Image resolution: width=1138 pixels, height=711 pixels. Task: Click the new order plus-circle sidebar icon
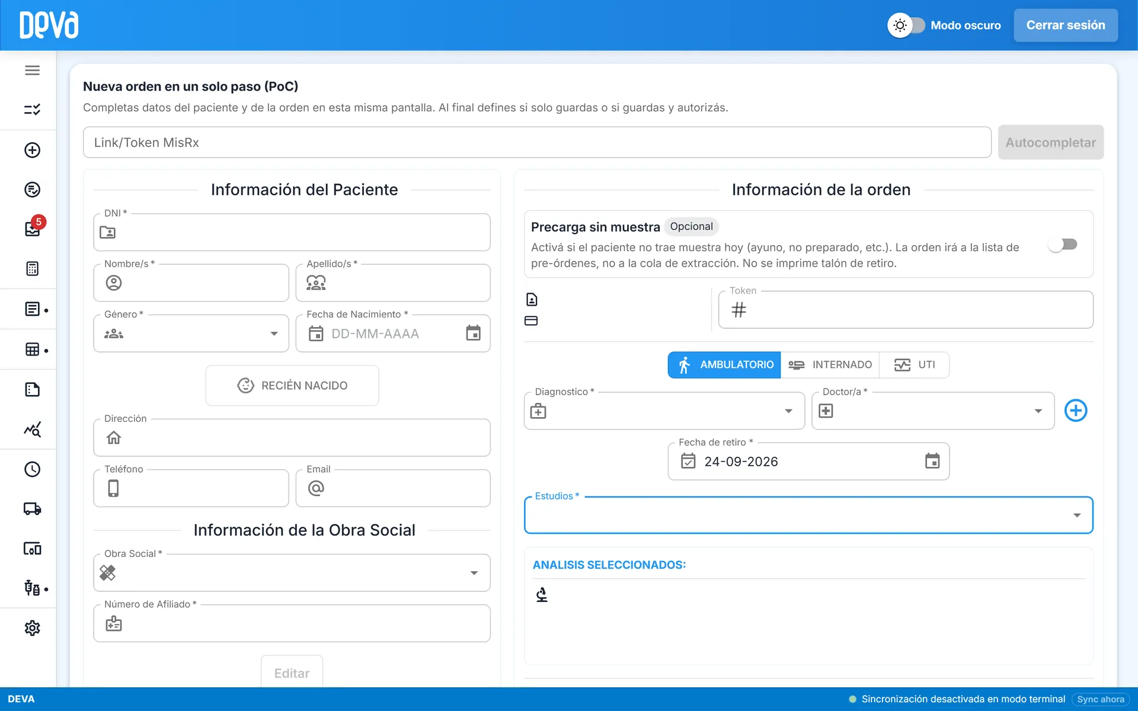point(33,150)
